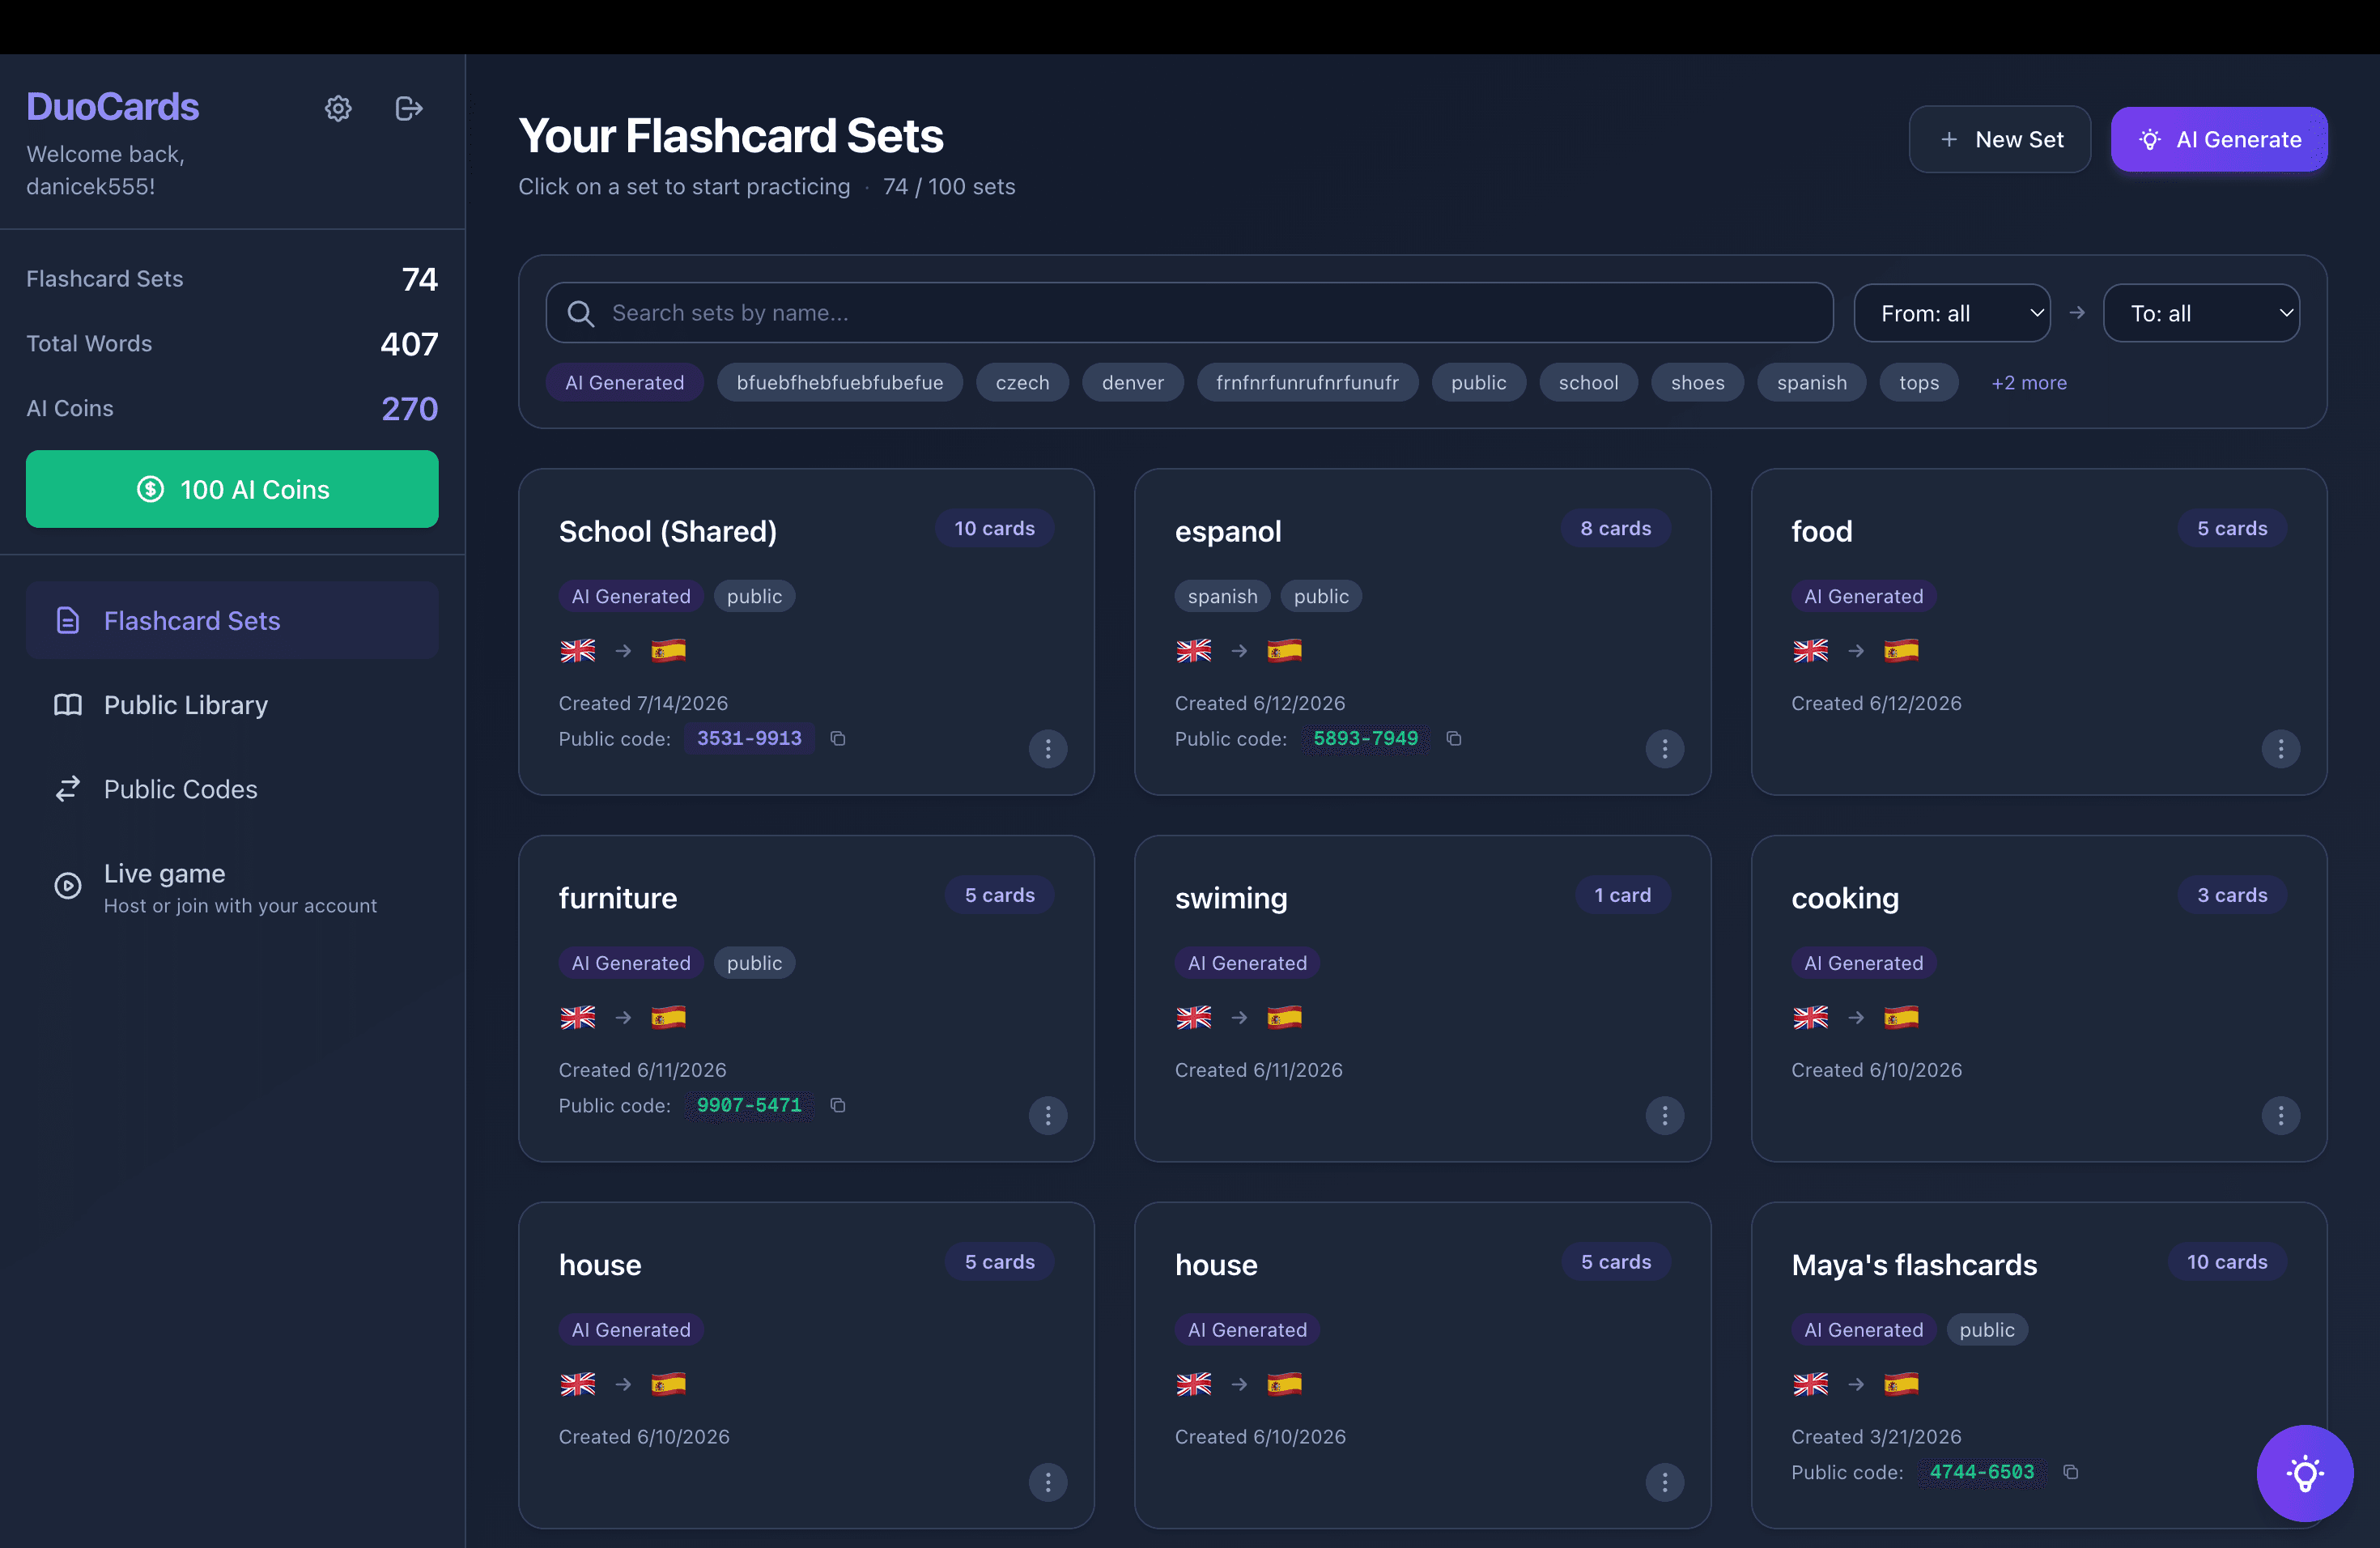Copy public code 5893-7949
Screen dimensions: 2380x1548
pyautogui.click(x=1454, y=738)
